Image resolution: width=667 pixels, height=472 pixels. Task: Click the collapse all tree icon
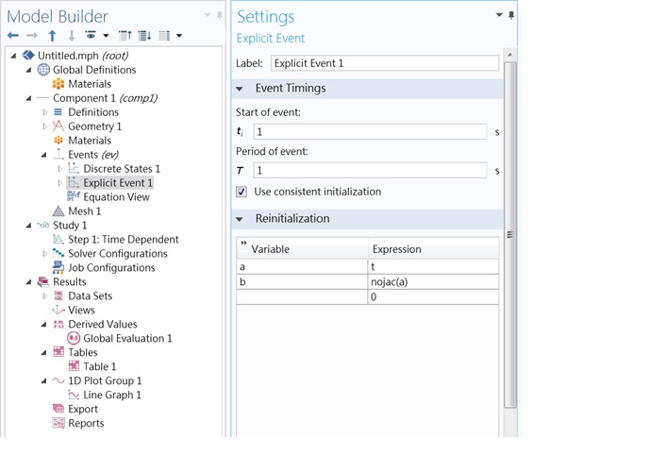coord(125,36)
